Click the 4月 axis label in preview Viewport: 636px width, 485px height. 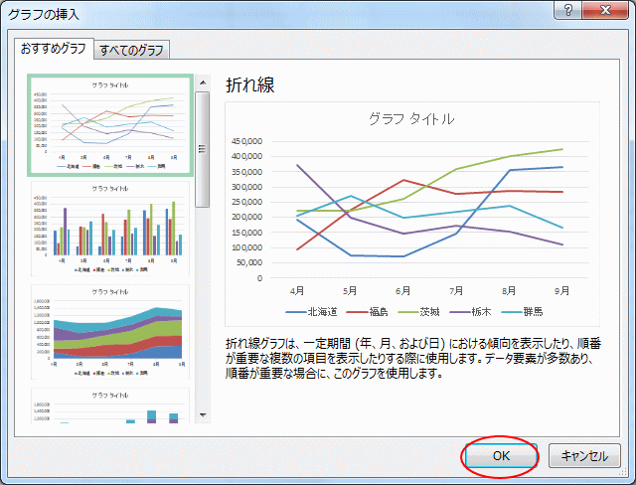[297, 291]
